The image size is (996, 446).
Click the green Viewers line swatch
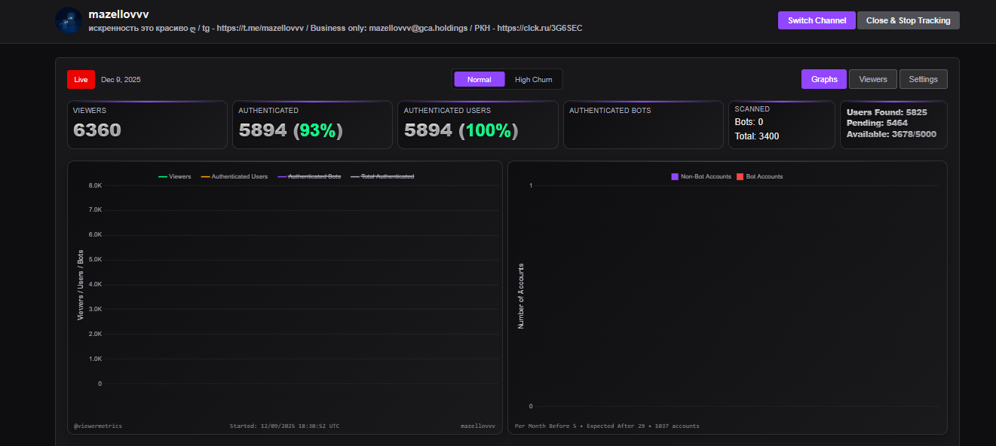(162, 177)
